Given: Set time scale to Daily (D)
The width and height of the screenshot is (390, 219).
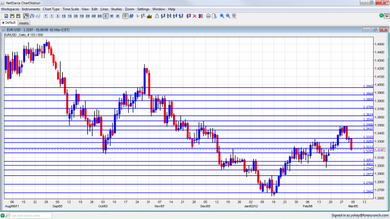Looking at the screenshot, I should [106, 16].
